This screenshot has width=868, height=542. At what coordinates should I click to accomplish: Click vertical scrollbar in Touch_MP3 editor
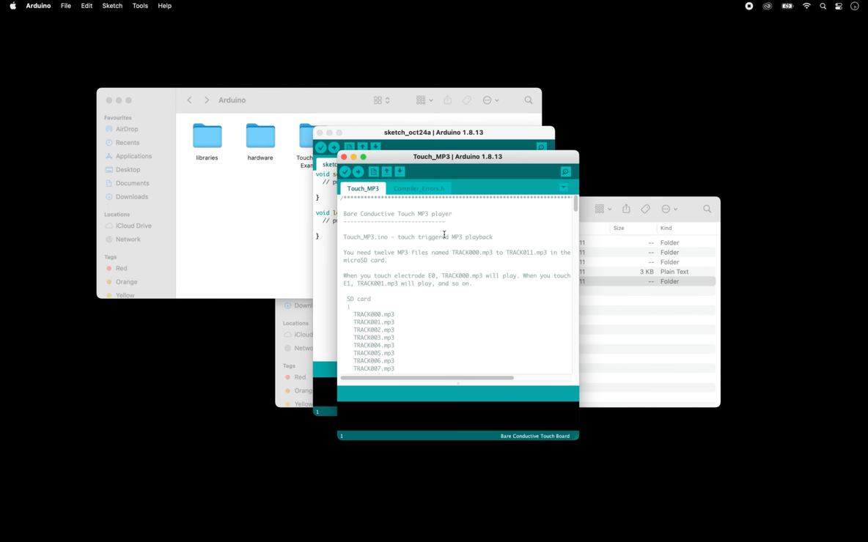[575, 204]
